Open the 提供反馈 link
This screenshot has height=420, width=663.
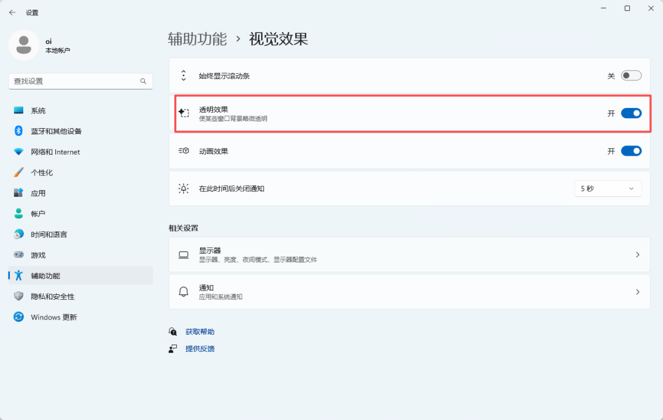(200, 349)
